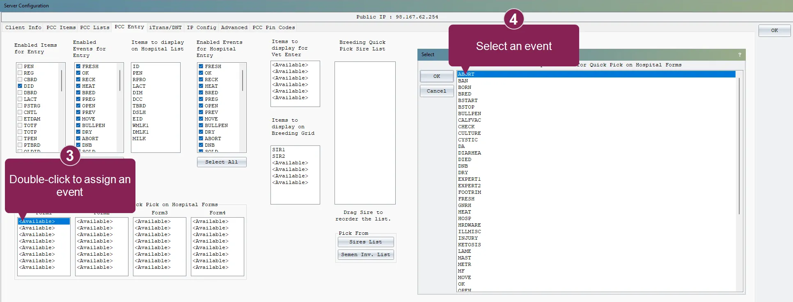Pick the CALFVAC event
The image size is (793, 302).
[x=470, y=120]
